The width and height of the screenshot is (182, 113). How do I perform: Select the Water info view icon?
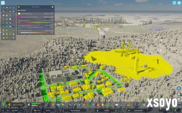(x=13, y=8)
